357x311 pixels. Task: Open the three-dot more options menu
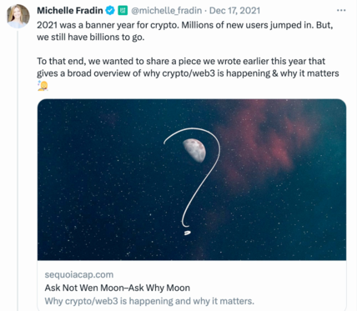tap(341, 10)
